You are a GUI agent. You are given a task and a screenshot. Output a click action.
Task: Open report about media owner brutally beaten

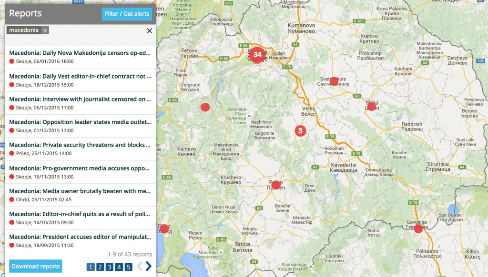click(80, 191)
